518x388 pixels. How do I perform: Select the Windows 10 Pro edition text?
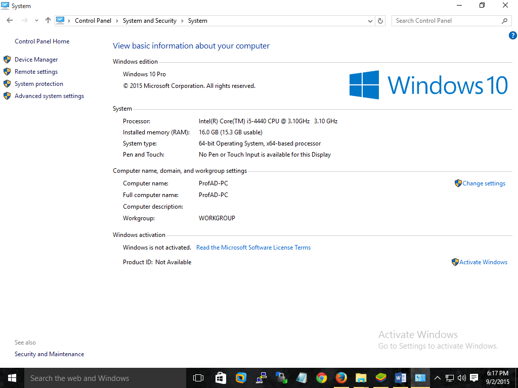point(144,74)
